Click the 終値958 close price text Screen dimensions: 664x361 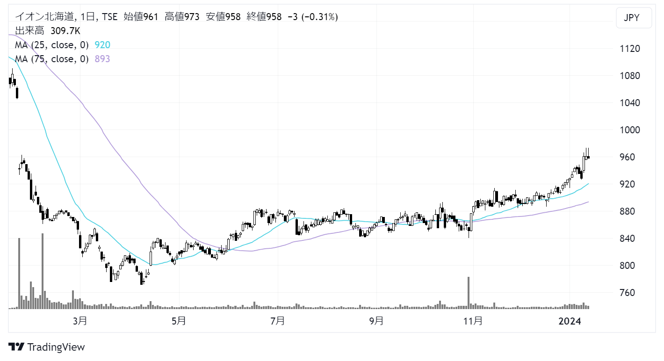pyautogui.click(x=264, y=17)
